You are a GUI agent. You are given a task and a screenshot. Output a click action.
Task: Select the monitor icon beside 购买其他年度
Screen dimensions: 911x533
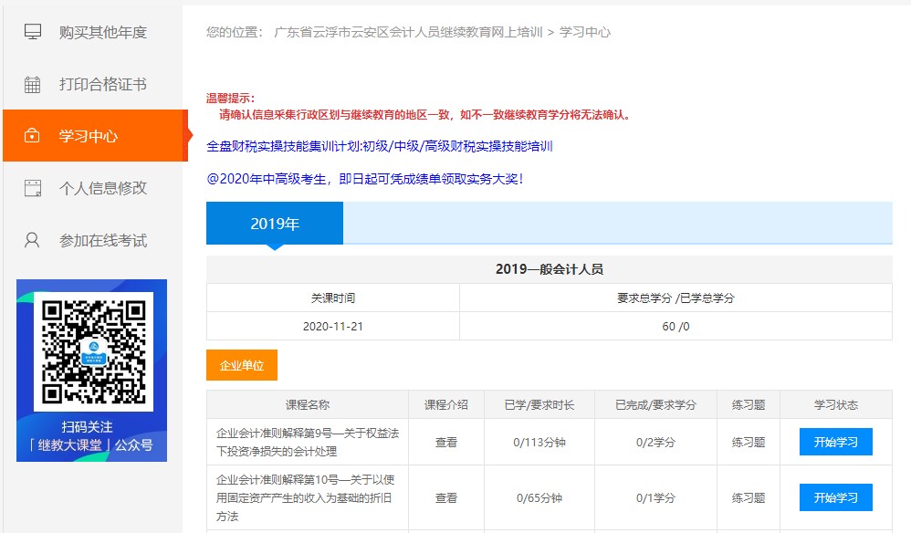coord(33,33)
